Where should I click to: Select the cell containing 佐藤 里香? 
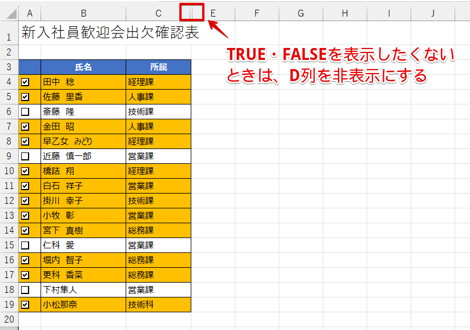[x=83, y=97]
